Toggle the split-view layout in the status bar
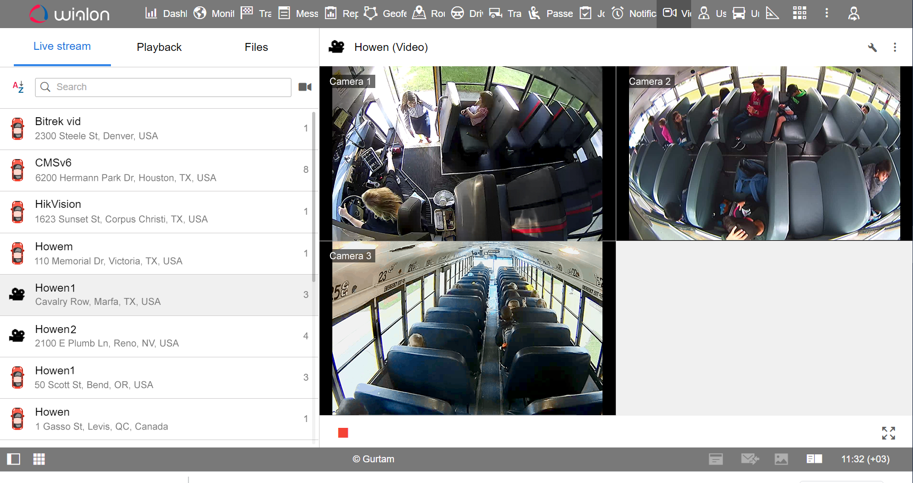Viewport: 913px width, 483px height. (x=814, y=459)
